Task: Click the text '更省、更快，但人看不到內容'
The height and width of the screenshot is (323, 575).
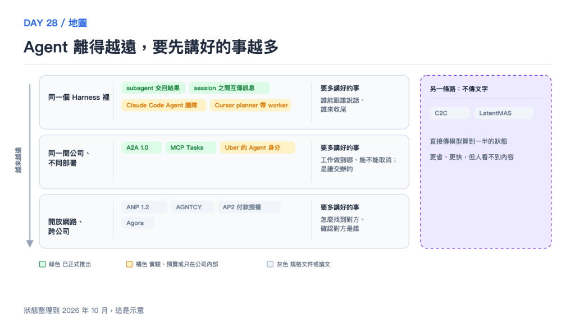Action: point(472,157)
